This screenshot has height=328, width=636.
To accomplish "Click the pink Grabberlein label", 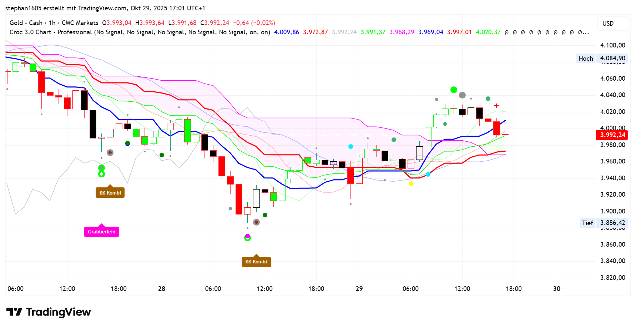I will [x=101, y=232].
